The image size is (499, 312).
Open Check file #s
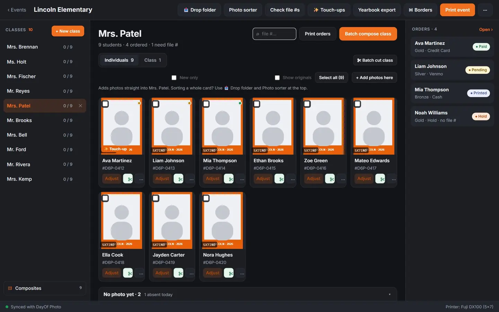pyautogui.click(x=285, y=10)
